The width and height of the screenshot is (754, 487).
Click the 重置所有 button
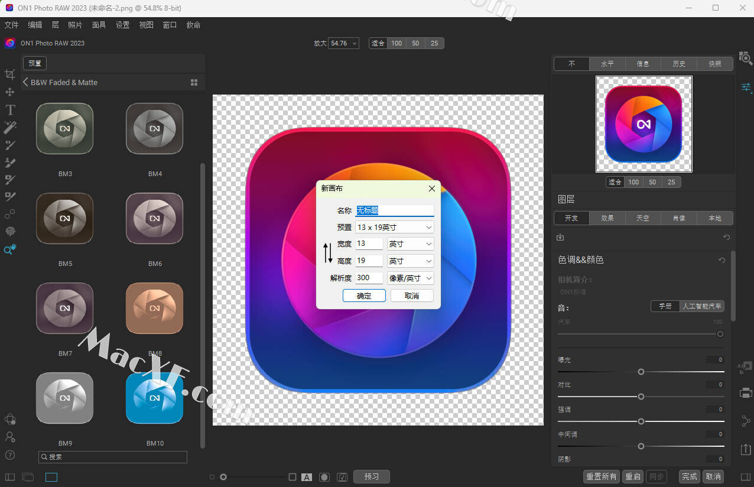click(602, 476)
